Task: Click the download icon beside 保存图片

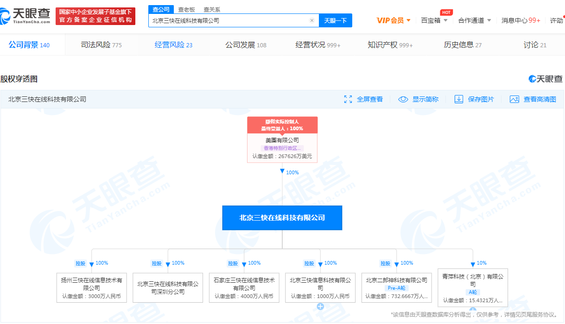Action: (459, 99)
